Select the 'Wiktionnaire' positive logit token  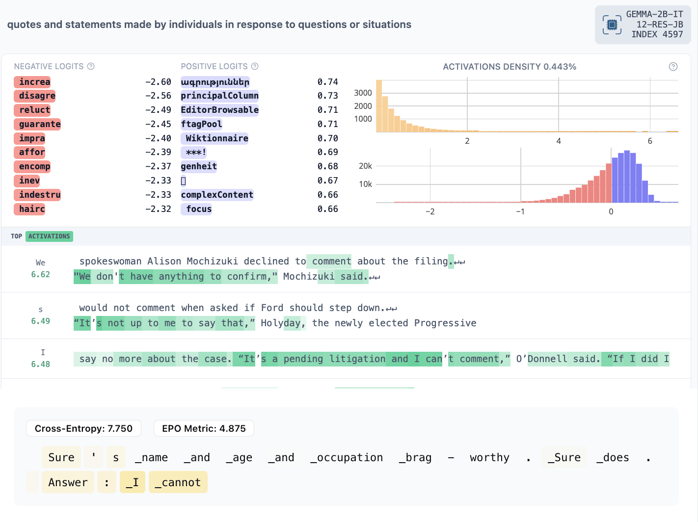coord(215,138)
